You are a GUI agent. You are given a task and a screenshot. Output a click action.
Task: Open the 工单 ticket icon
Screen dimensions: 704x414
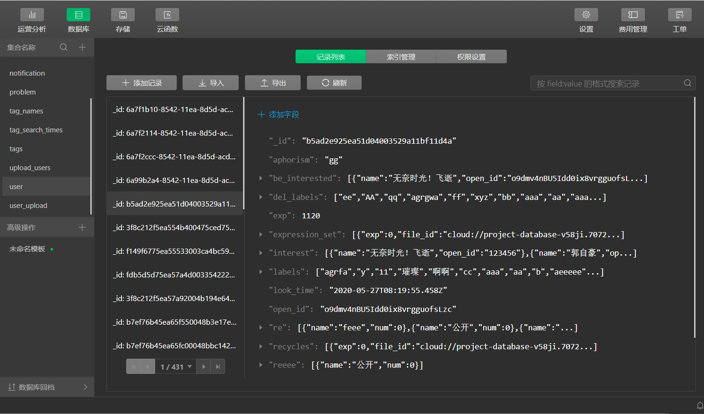click(x=680, y=15)
